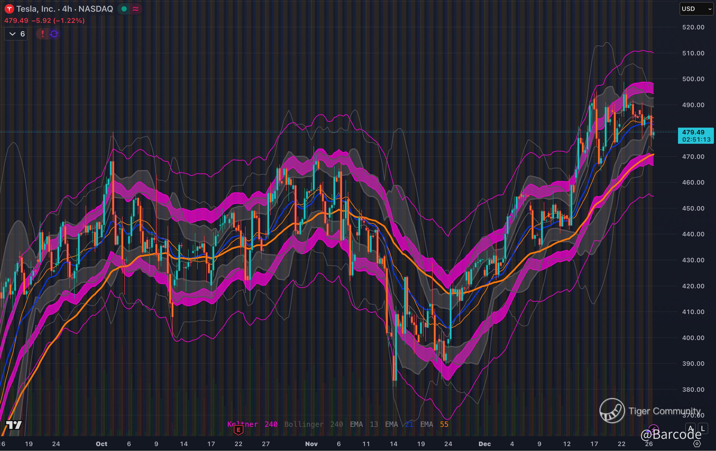Toggle log scale L button
The height and width of the screenshot is (451, 716).
pyautogui.click(x=703, y=428)
